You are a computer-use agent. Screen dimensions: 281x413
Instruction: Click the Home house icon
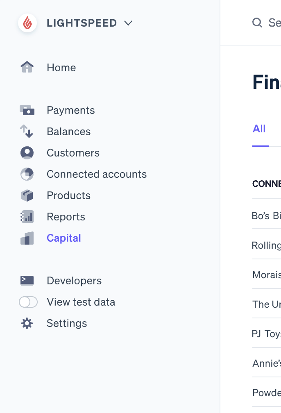tap(27, 67)
